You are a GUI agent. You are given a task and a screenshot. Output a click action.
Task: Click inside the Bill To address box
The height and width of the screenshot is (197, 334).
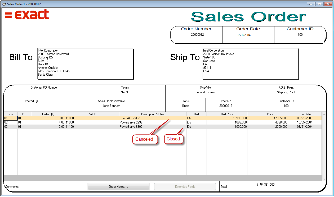[85, 63]
